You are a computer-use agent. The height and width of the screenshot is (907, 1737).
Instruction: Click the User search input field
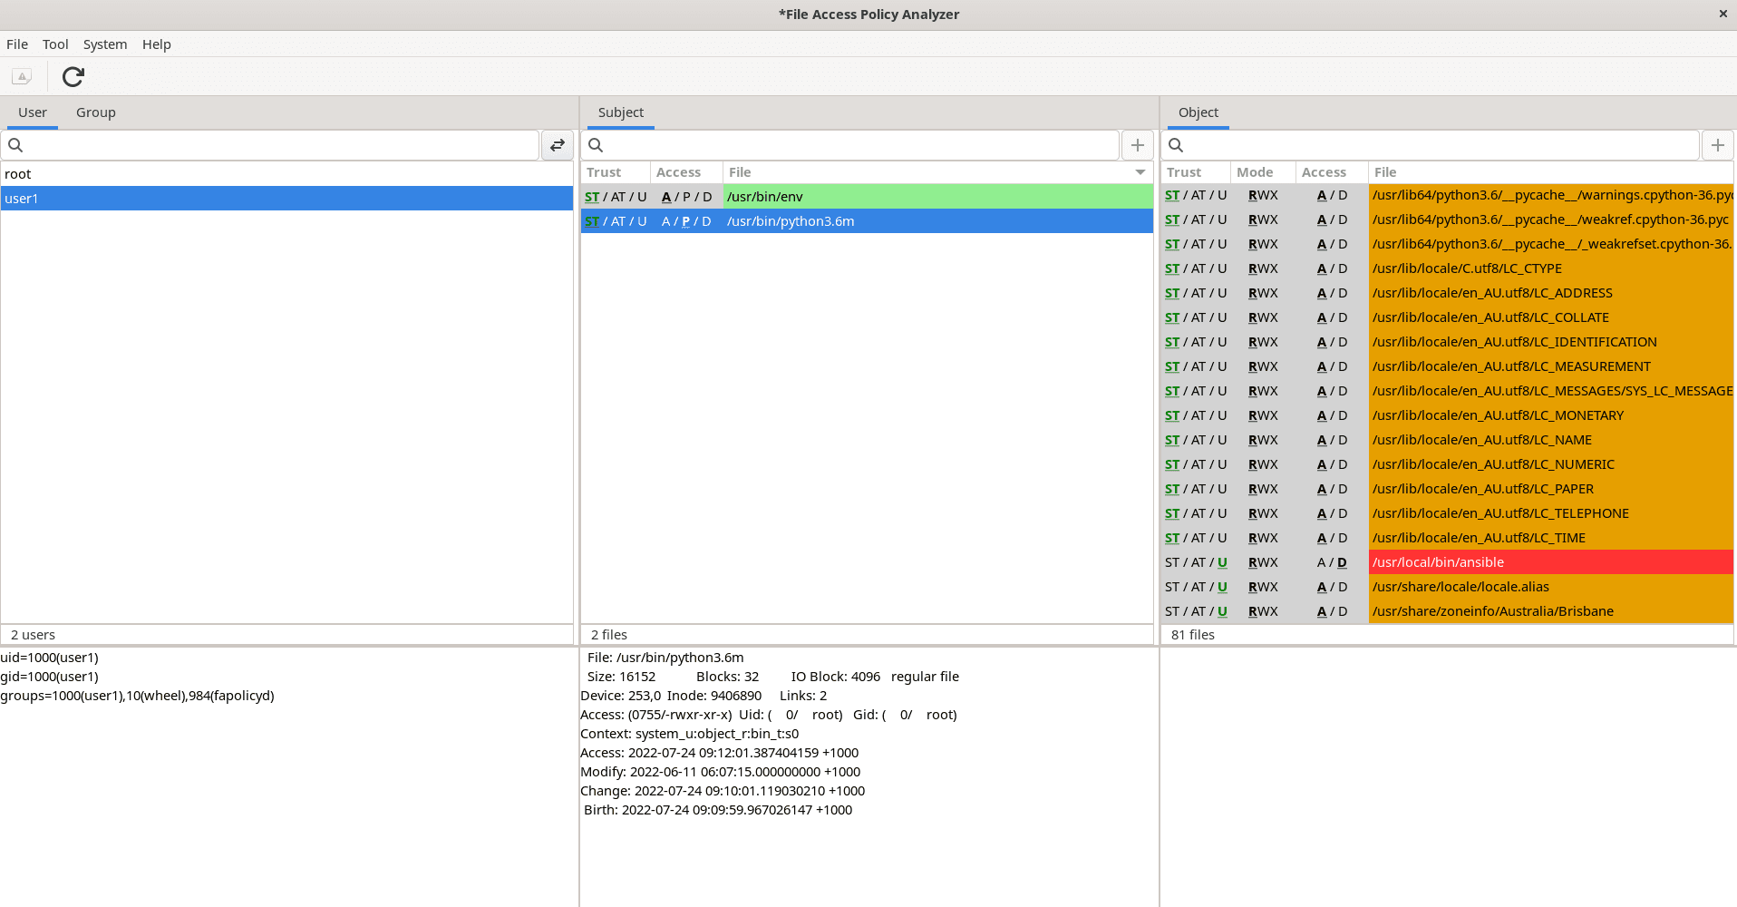[x=270, y=145]
